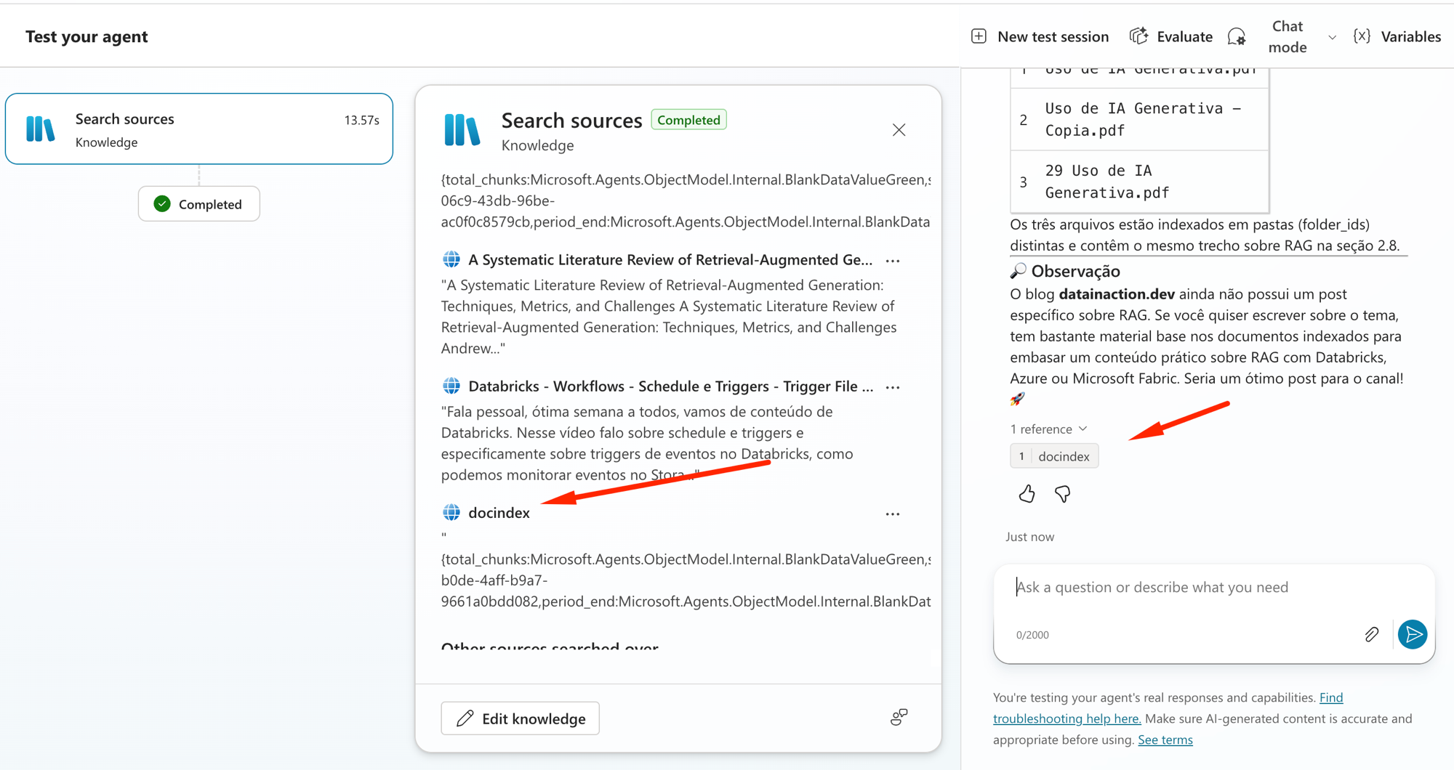Open more options for Systematic Literature Review source

click(893, 261)
